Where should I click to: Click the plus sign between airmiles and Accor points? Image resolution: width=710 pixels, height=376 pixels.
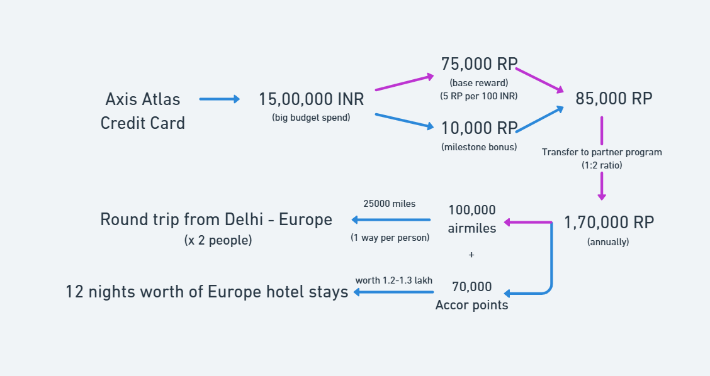[x=471, y=255]
